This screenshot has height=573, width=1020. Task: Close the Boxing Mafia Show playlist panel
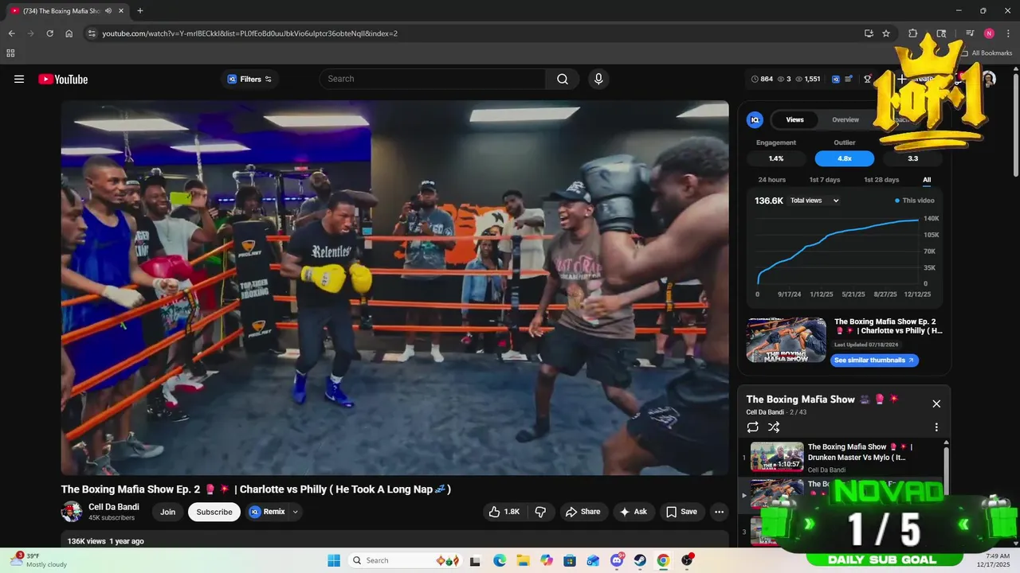click(936, 403)
